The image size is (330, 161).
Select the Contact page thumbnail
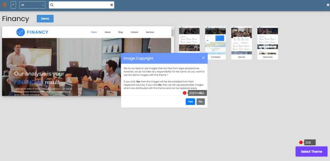coord(215,43)
